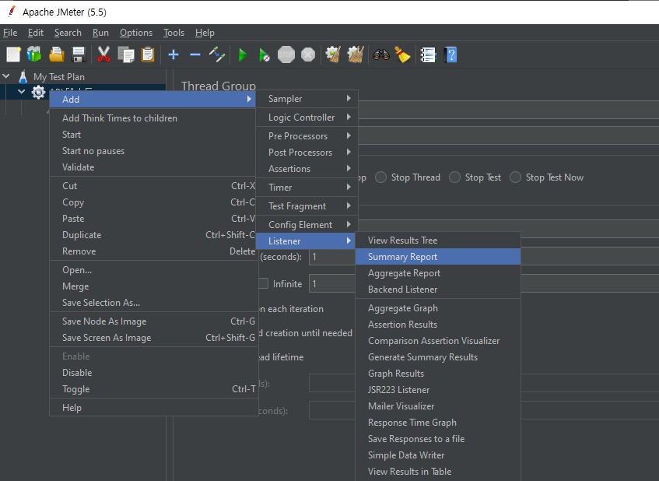Click Start no pauses toolbar icon
Screen dimensions: 659x481
coord(265,55)
